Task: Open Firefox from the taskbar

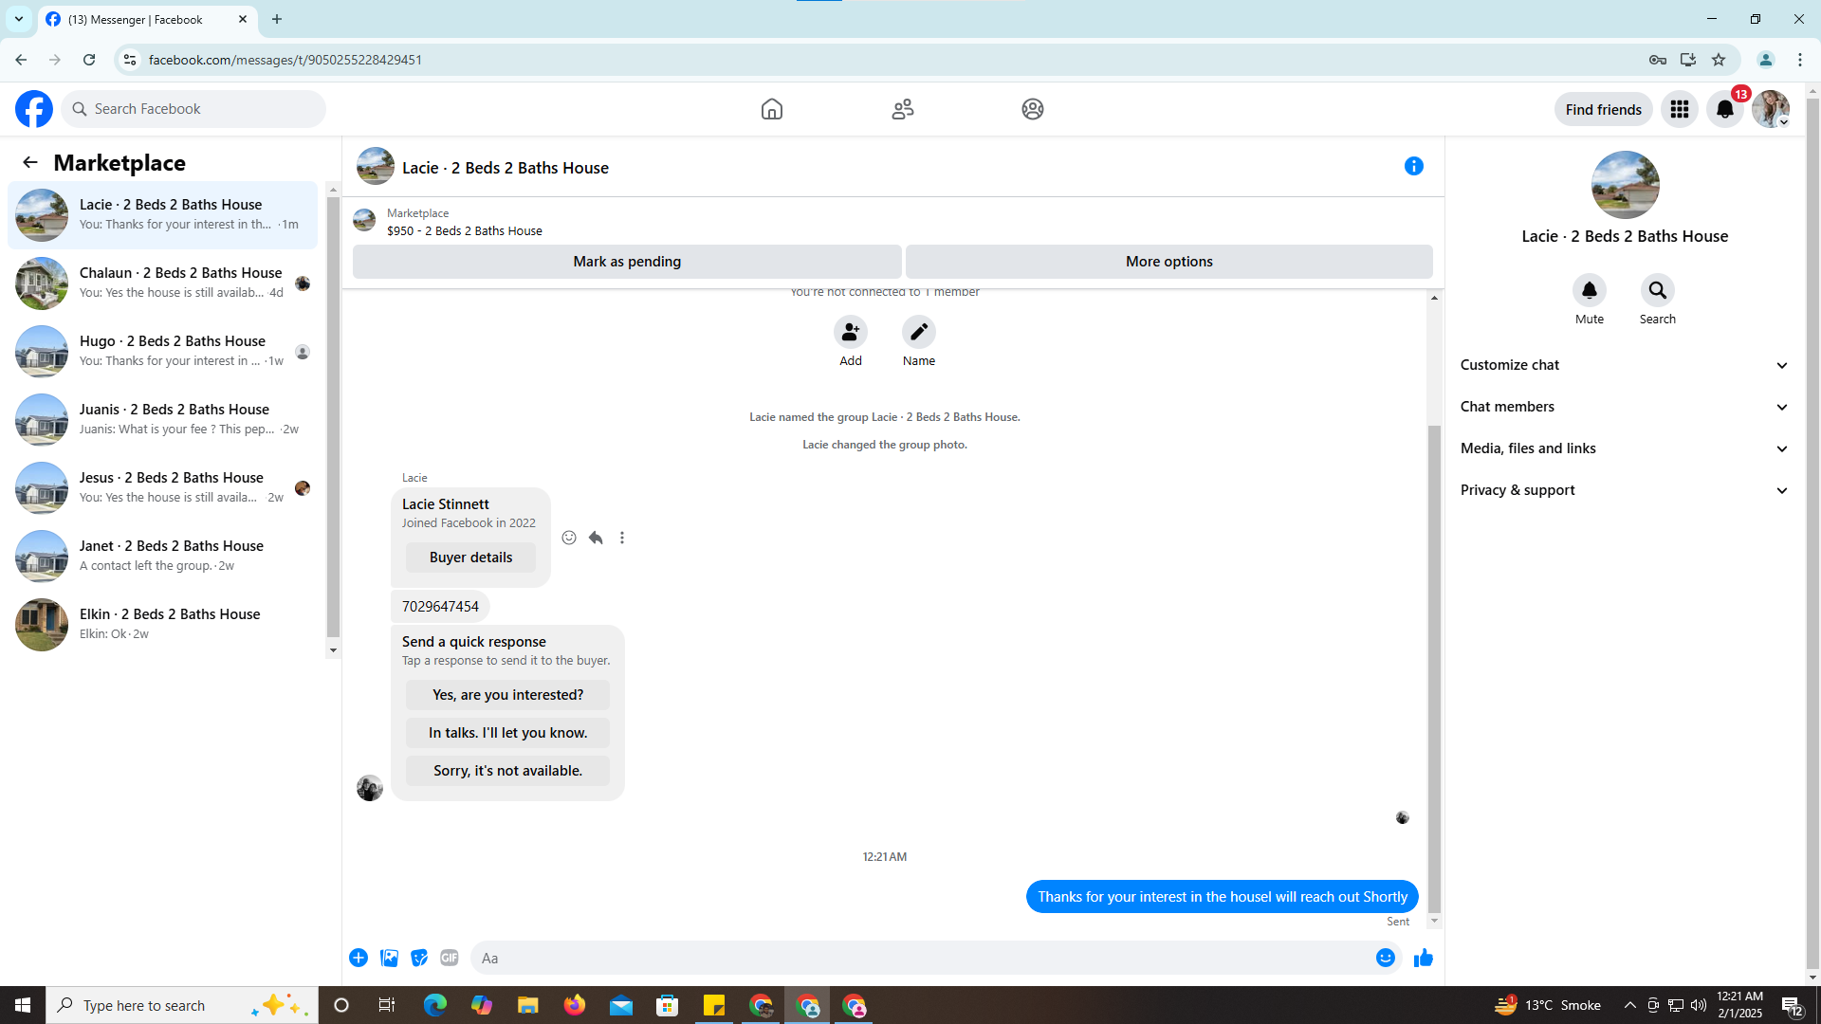Action: [575, 1005]
